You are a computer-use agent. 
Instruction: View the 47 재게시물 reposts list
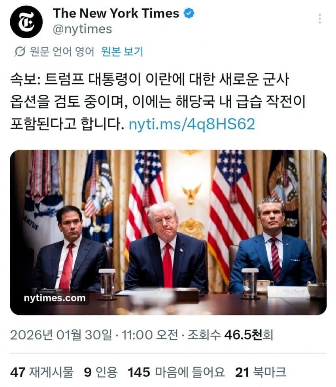pos(42,372)
